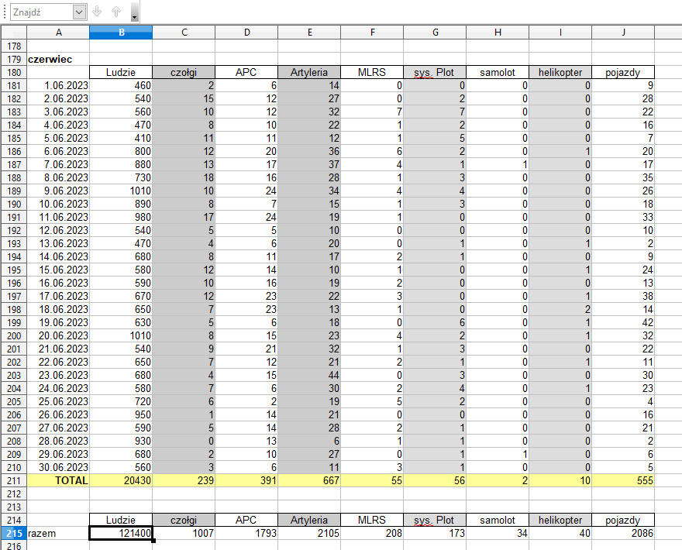Click the razem Artyleria value 2105
This screenshot has height=550, width=682.
coord(309,533)
